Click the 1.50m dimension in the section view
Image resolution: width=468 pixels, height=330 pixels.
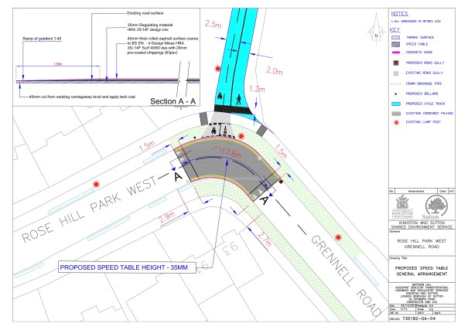click(58, 64)
